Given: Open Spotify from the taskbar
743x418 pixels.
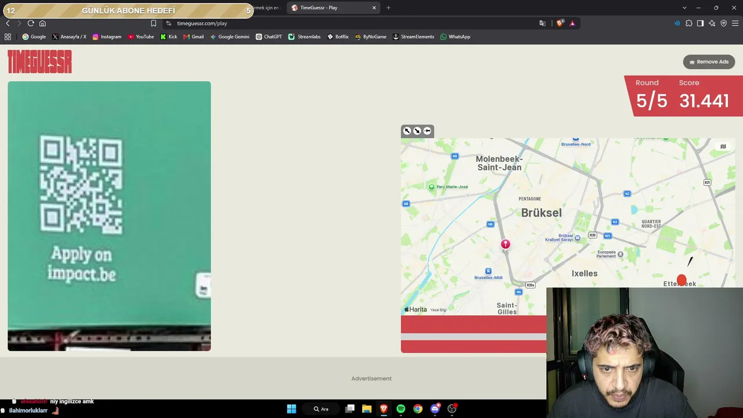Looking at the screenshot, I should click(401, 409).
